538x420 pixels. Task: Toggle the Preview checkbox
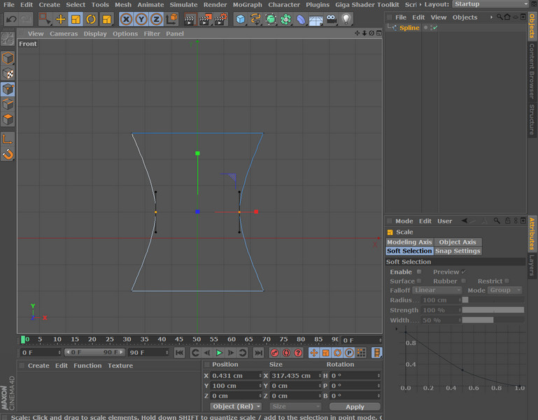tap(463, 272)
